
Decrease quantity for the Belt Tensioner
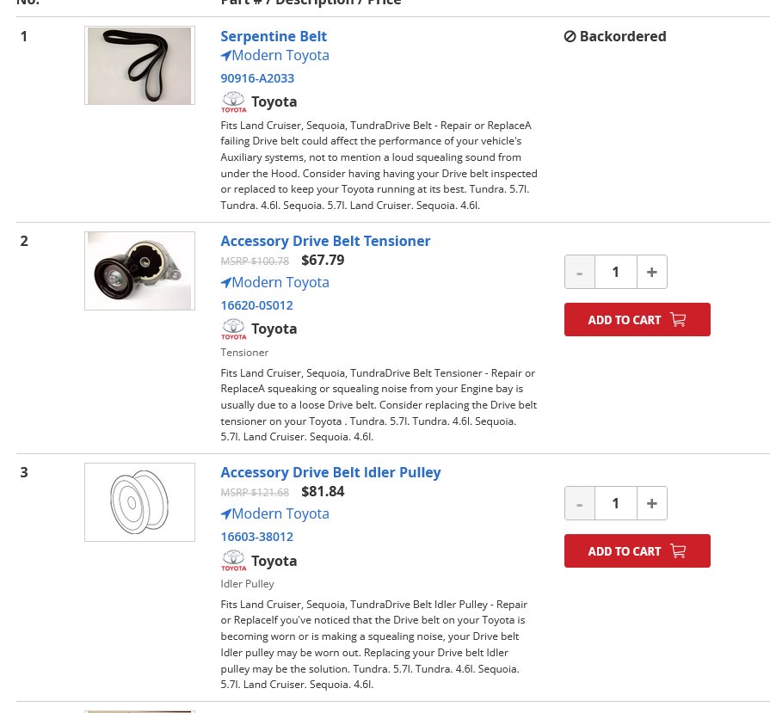(580, 272)
